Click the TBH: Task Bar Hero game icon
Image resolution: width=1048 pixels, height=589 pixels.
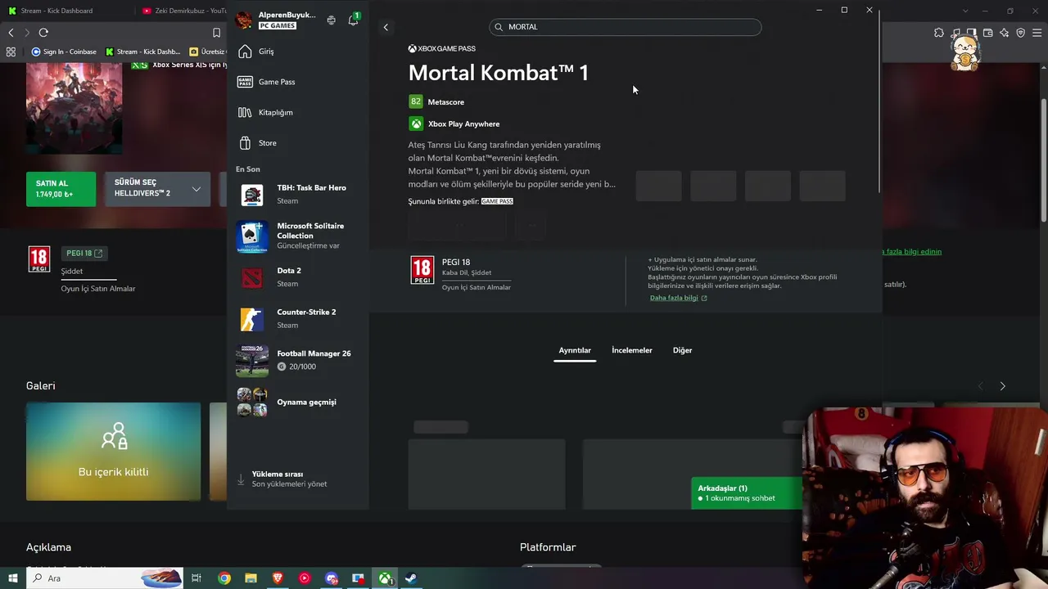coord(252,195)
